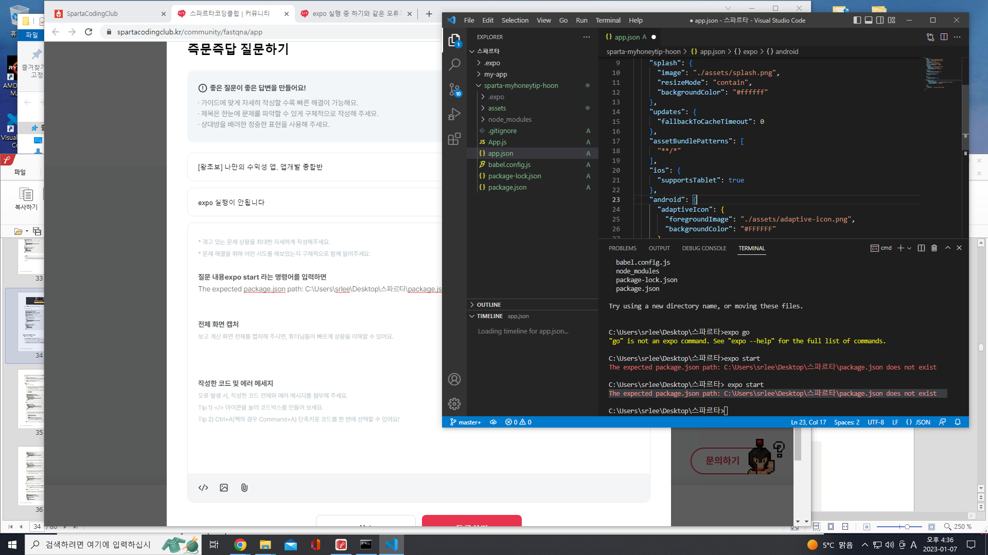Viewport: 988px width, 555px height.
Task: Click notifications bell in VS Code status bar
Action: tap(958, 422)
